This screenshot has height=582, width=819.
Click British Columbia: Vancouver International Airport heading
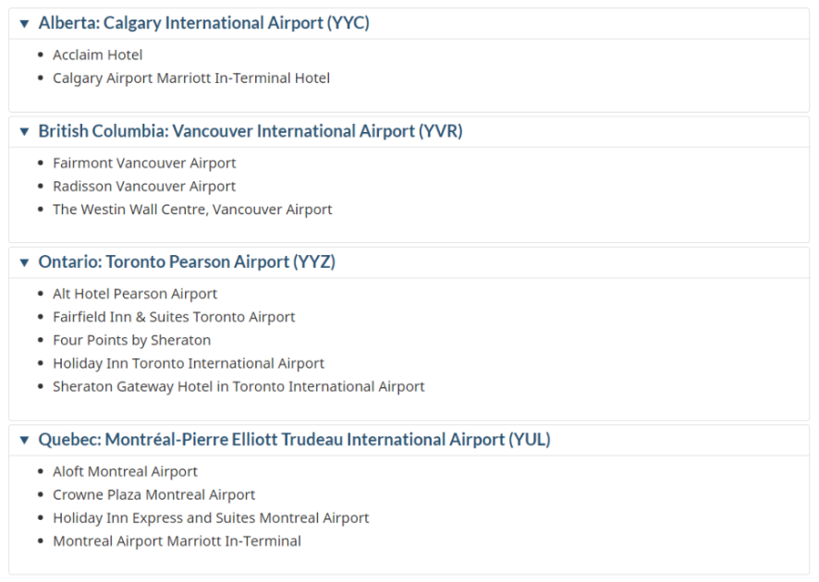[251, 131]
